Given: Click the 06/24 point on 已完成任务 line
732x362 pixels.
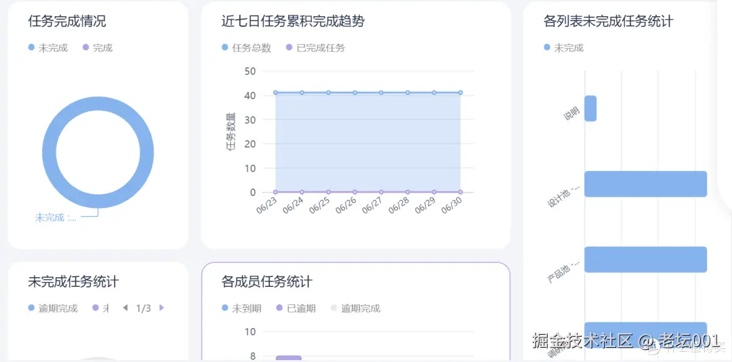Looking at the screenshot, I should 302,192.
